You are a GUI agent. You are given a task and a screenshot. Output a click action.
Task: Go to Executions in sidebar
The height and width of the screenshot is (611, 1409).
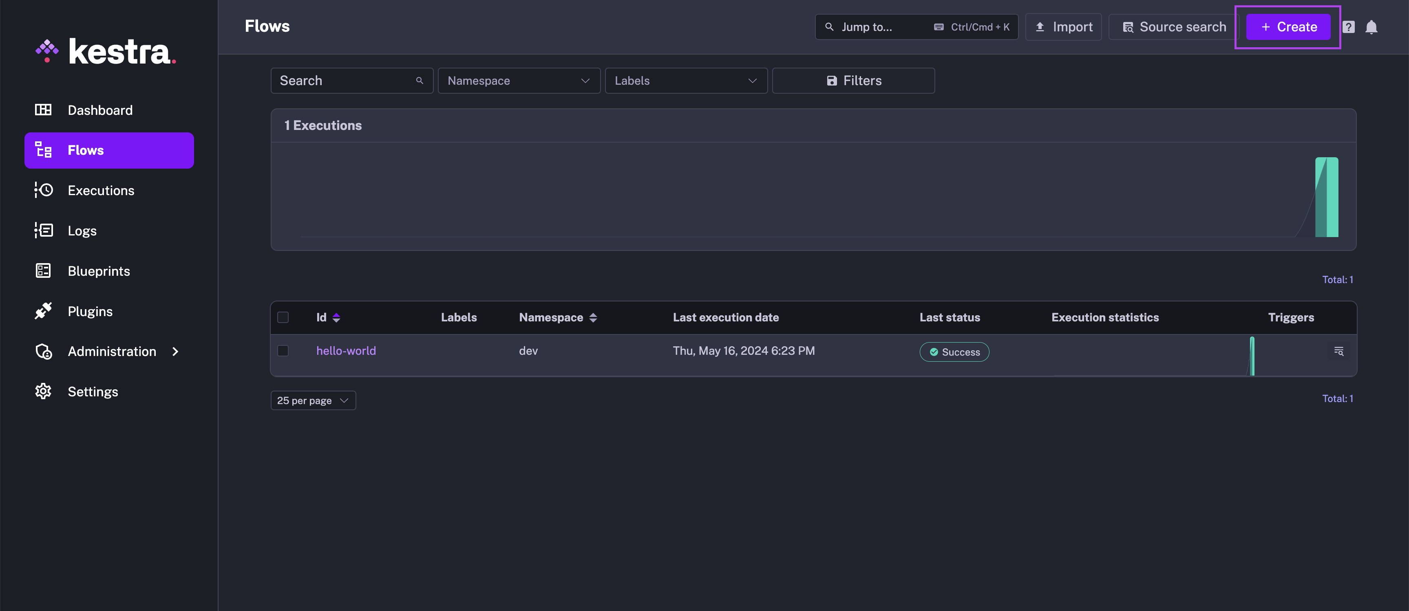coord(101,190)
